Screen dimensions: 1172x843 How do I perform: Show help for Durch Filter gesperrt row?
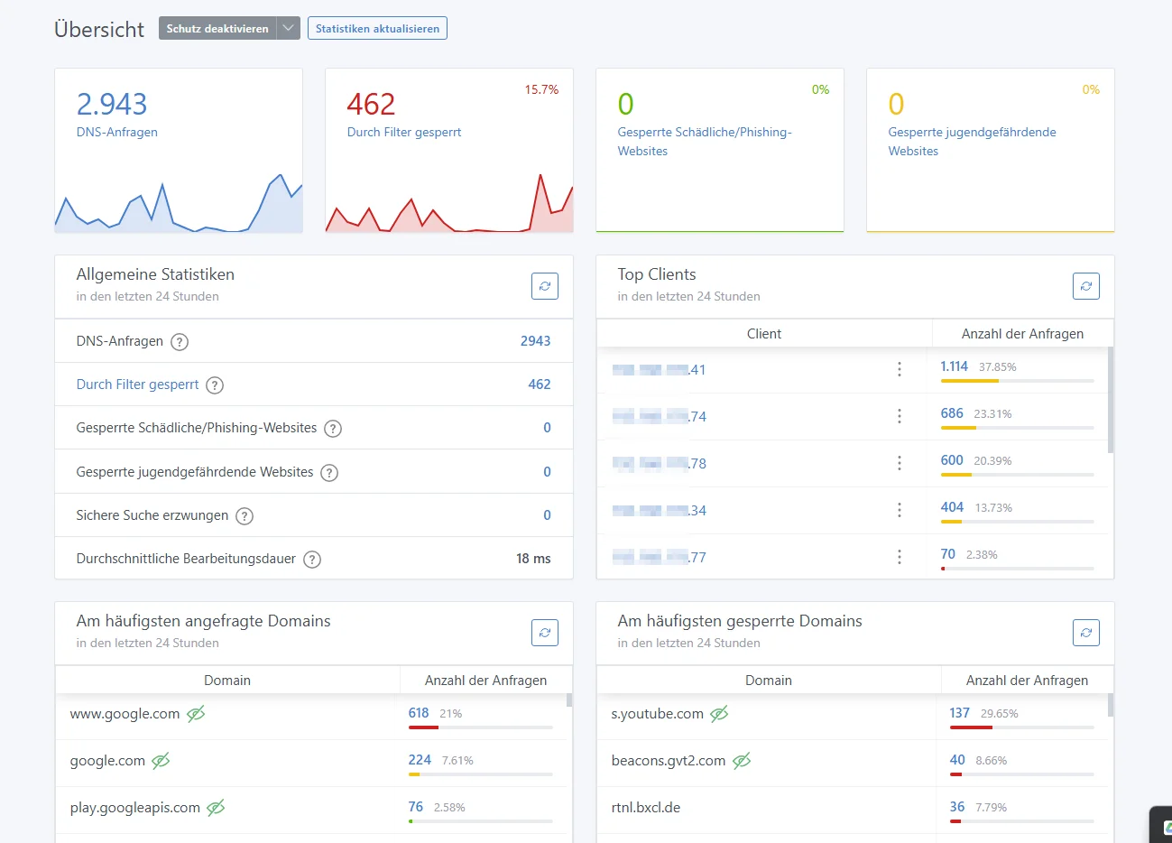click(215, 385)
